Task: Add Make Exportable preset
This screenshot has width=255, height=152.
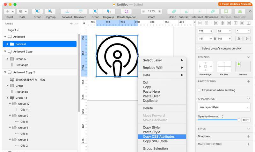Action: tap(249, 144)
